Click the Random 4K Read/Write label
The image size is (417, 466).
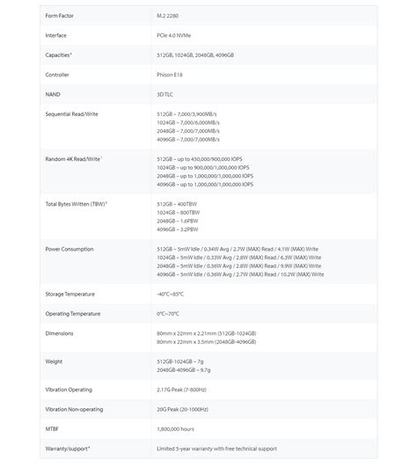(x=74, y=159)
